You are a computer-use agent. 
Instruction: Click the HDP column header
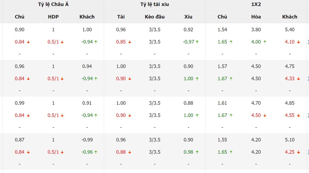[53, 17]
